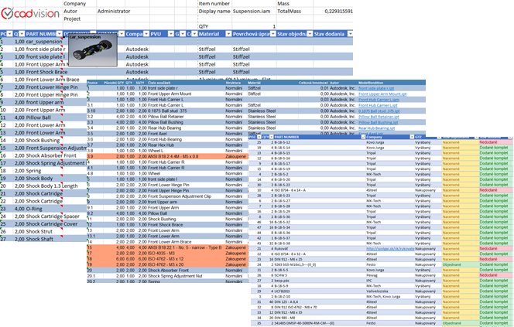Open the PART NUMBER filter in the suspension table

60,34
